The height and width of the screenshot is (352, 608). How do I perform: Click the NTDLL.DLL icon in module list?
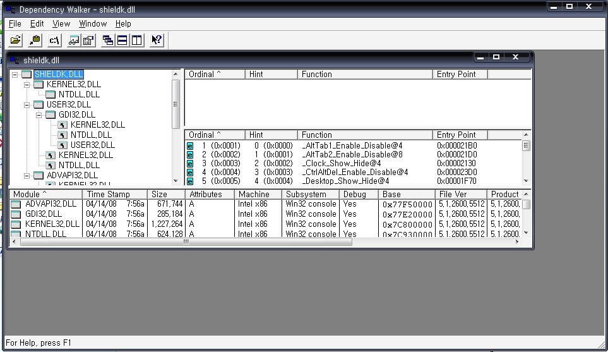coord(16,234)
